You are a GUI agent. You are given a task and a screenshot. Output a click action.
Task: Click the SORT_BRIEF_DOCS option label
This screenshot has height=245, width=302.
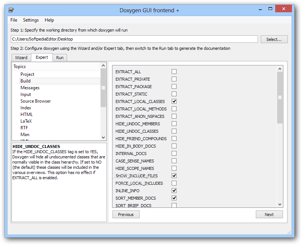133,206
